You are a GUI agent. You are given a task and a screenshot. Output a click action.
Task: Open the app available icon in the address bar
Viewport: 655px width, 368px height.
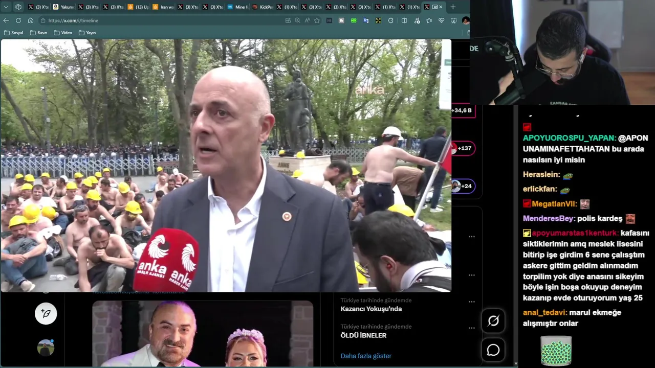288,20
